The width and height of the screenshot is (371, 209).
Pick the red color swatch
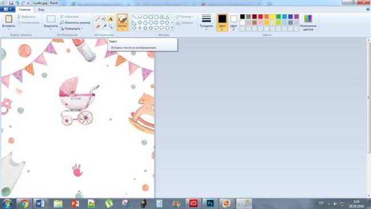[x=260, y=17]
